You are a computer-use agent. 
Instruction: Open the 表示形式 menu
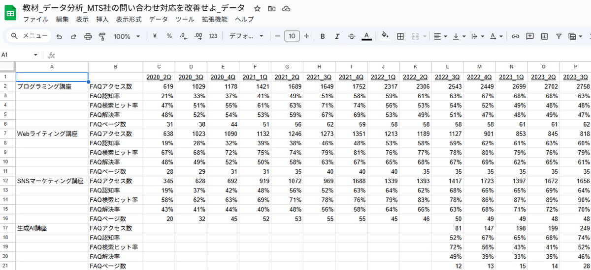point(129,20)
